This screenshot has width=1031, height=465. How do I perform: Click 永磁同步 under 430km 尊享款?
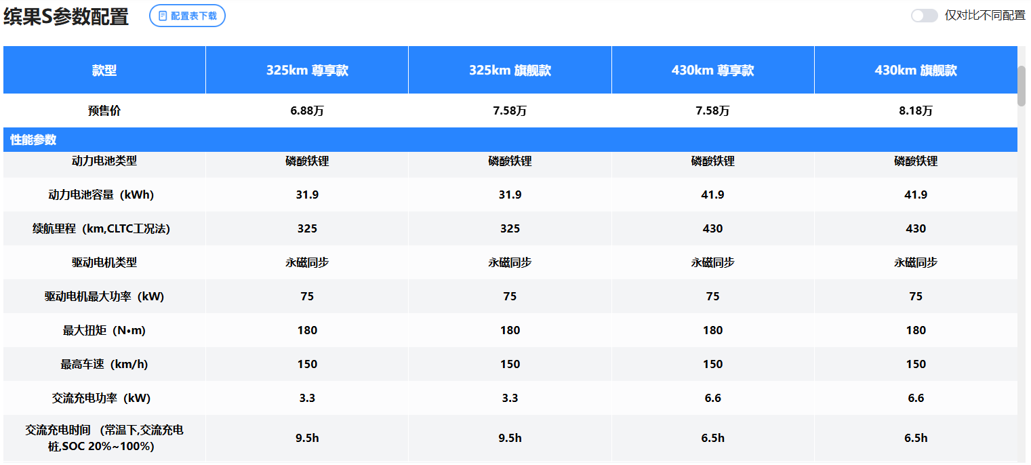click(x=713, y=262)
